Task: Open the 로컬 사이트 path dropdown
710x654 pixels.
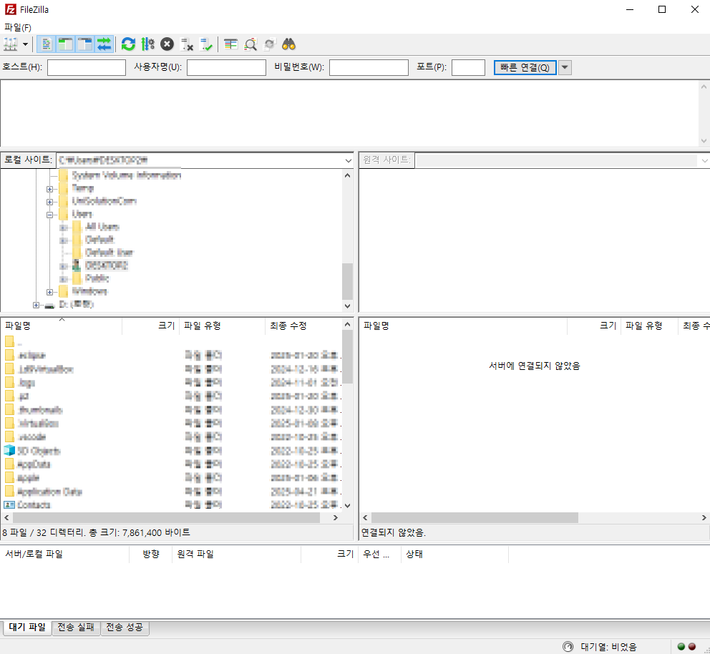Action: pyautogui.click(x=348, y=160)
